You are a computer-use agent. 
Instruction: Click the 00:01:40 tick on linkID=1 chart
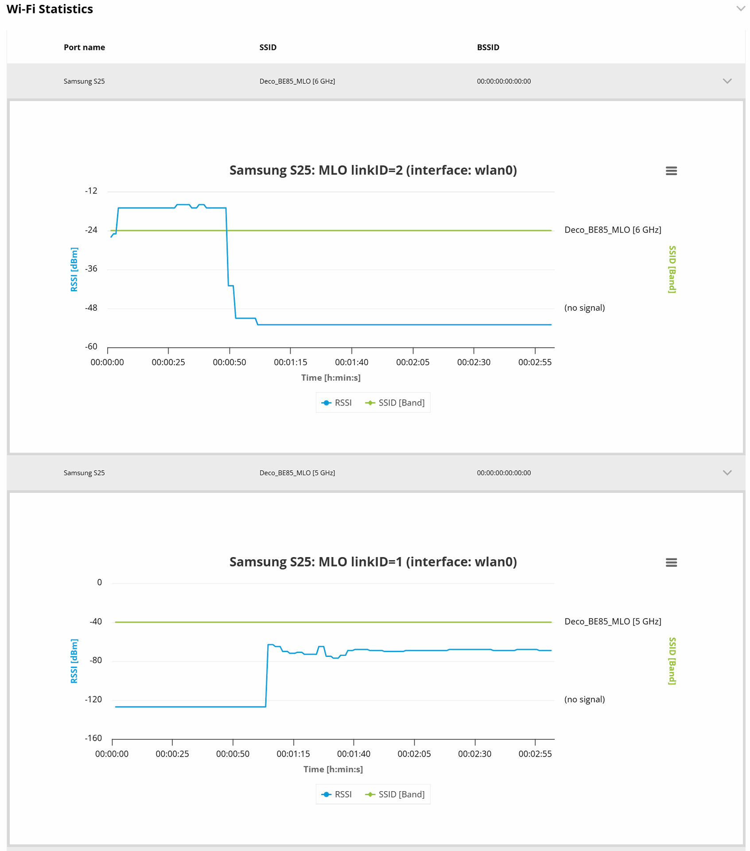point(354,754)
